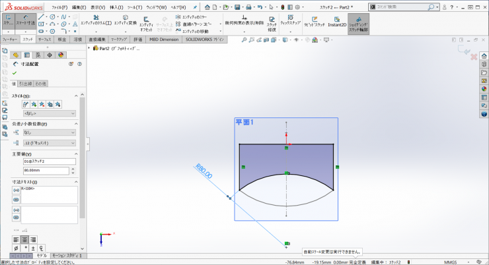Open the 引出線 leaders tab
This screenshot has height=265, width=489.
pos(25,84)
